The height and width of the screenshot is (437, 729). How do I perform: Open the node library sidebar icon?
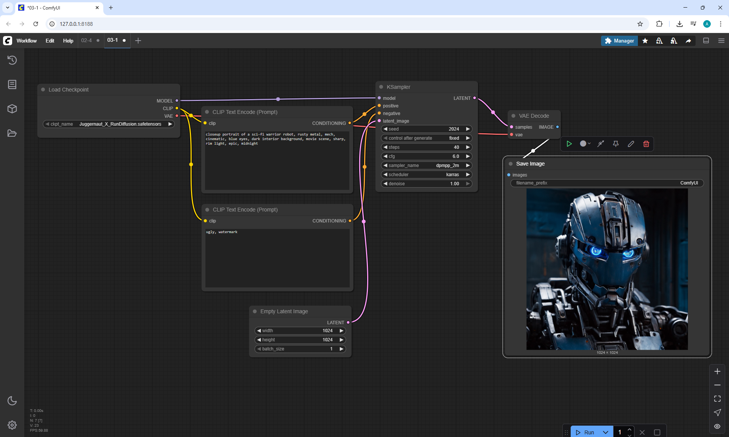click(12, 84)
